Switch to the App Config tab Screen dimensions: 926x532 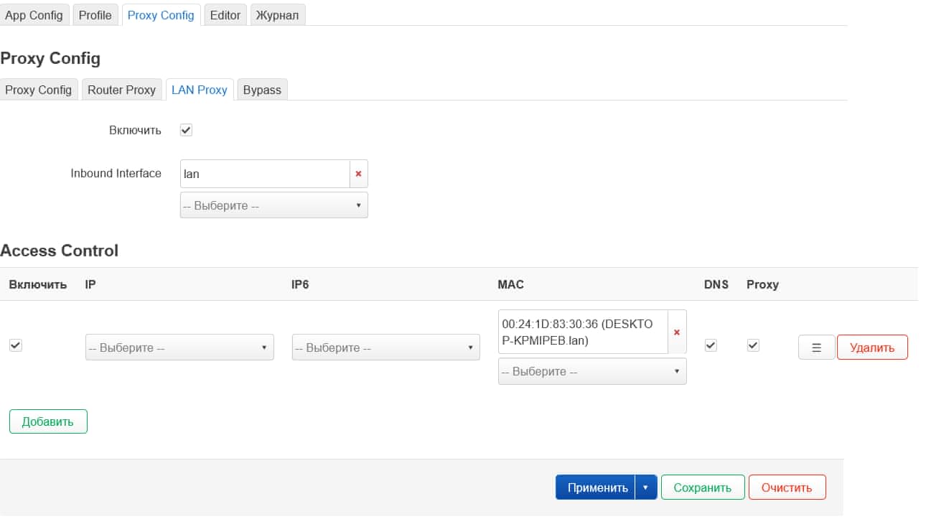[x=34, y=15]
